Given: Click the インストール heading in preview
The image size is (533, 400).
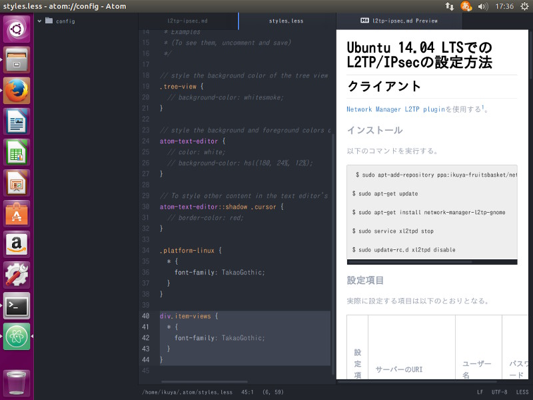Looking at the screenshot, I should tap(375, 130).
